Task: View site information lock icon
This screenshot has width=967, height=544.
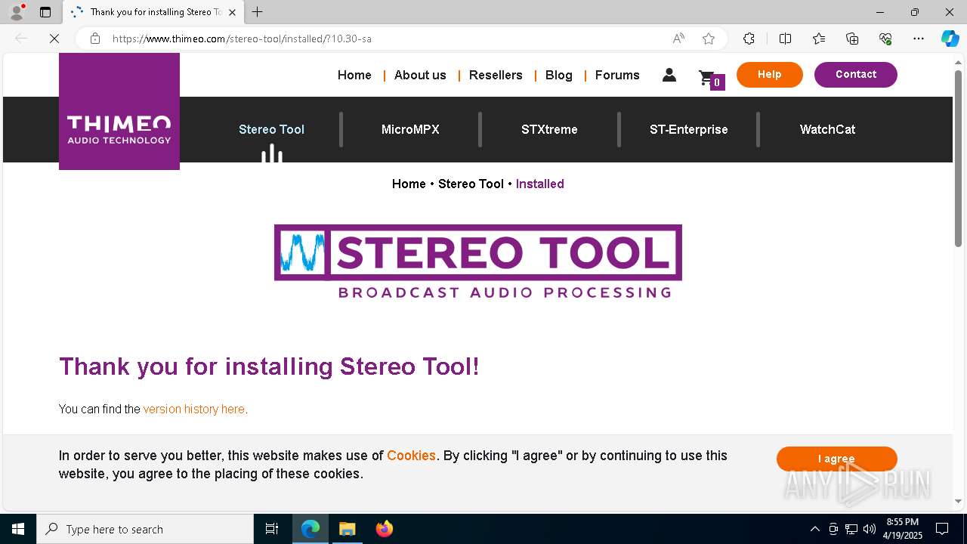Action: click(x=95, y=39)
